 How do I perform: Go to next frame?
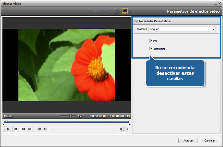point(30,129)
